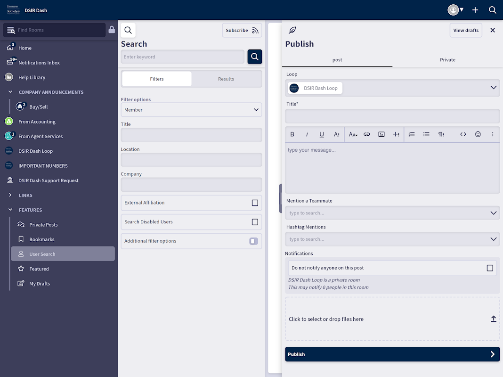This screenshot has width=503, height=377.
Task: Click the message body text area
Action: 392,168
